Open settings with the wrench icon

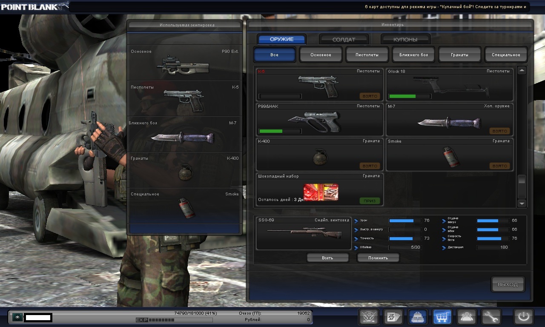point(491,317)
